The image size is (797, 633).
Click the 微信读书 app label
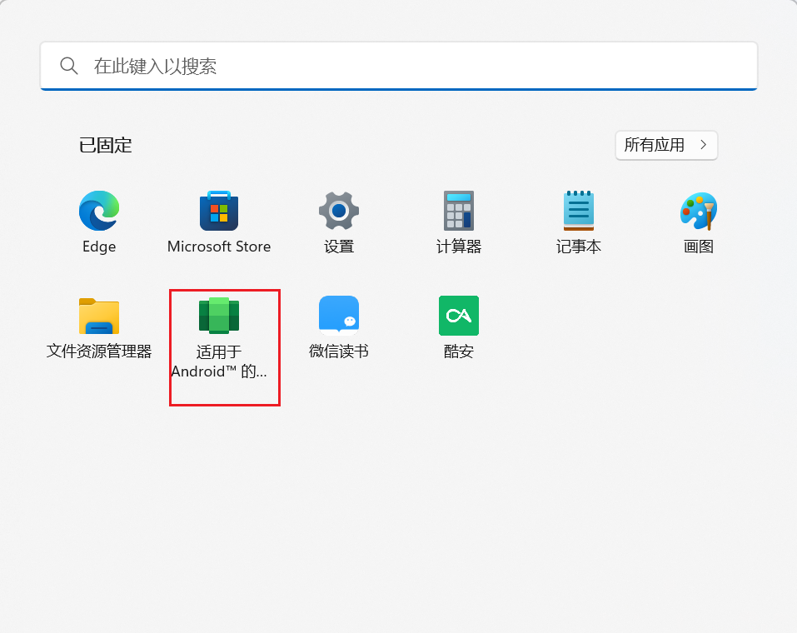338,351
